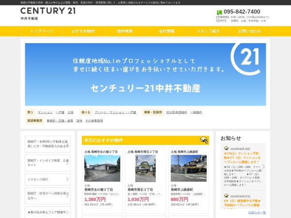The height and width of the screenshot is (218, 291).
Task: Click the 長崎市滑石2丁目 property photo
Action: [145, 168]
